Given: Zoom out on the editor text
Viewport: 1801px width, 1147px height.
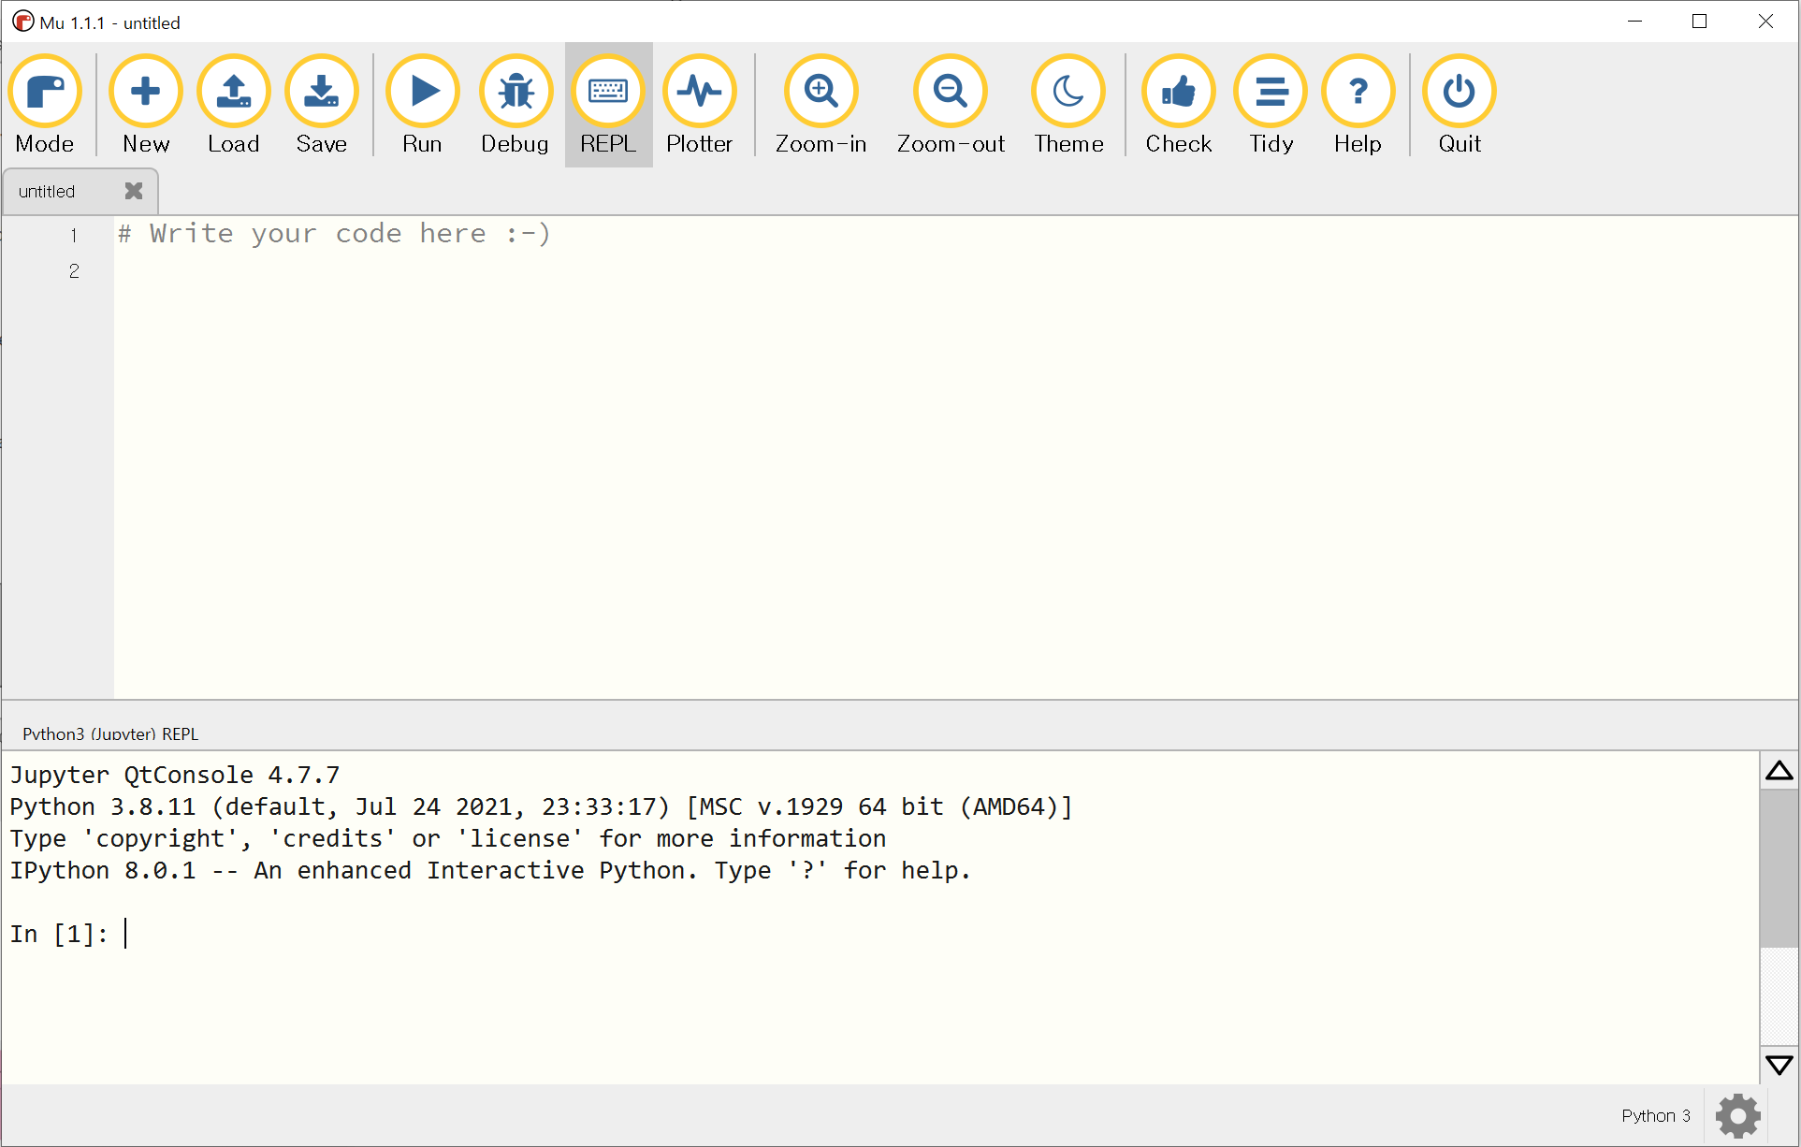Looking at the screenshot, I should pyautogui.click(x=951, y=92).
